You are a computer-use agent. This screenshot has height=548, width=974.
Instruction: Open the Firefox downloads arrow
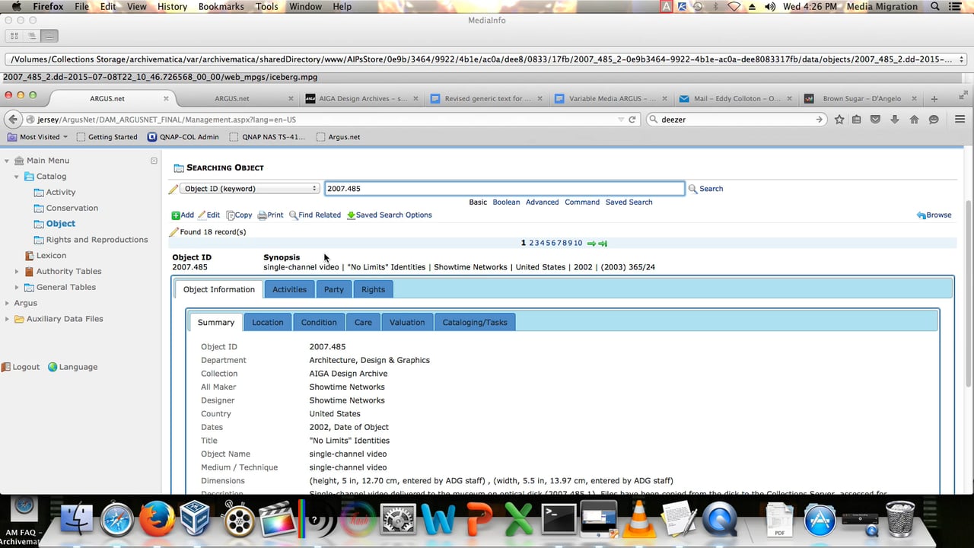pos(895,119)
